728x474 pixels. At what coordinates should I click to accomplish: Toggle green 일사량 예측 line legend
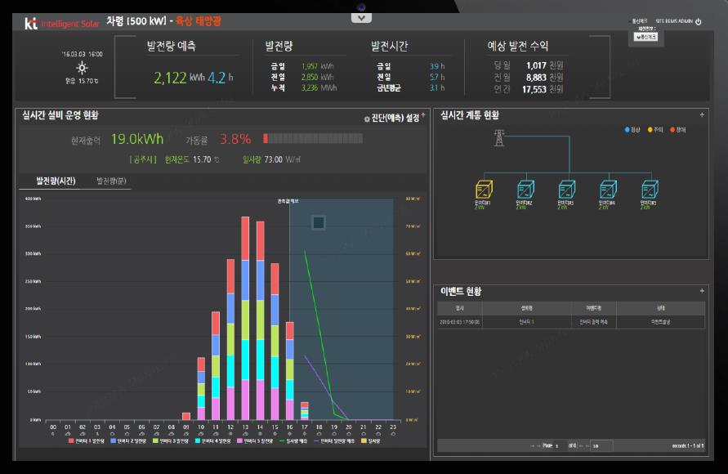coord(293,440)
